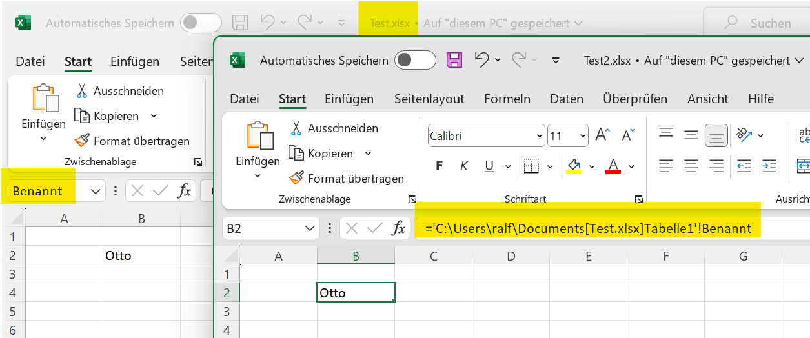810x338 pixels.
Task: Click Format übertragen in Test2.xlsx ribbon
Action: click(x=347, y=179)
